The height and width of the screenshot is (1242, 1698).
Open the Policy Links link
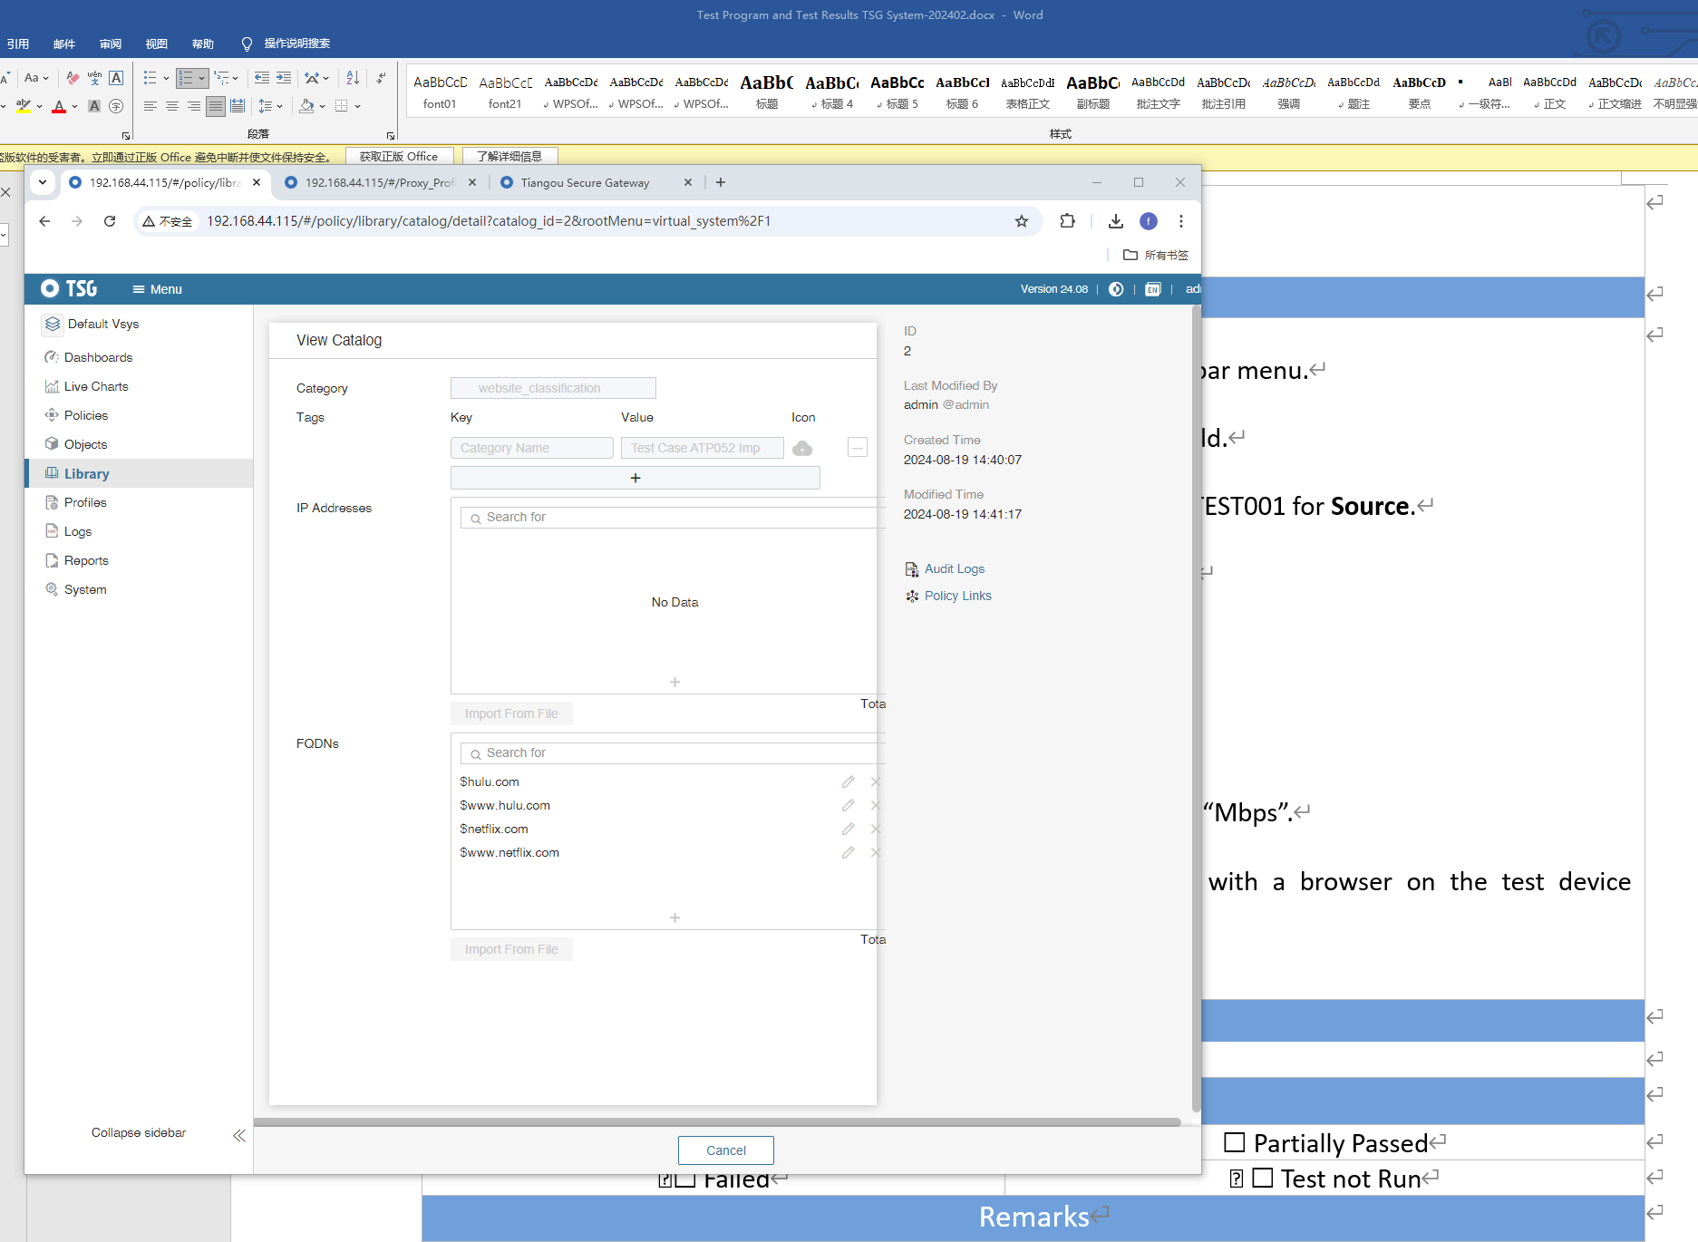pos(957,596)
